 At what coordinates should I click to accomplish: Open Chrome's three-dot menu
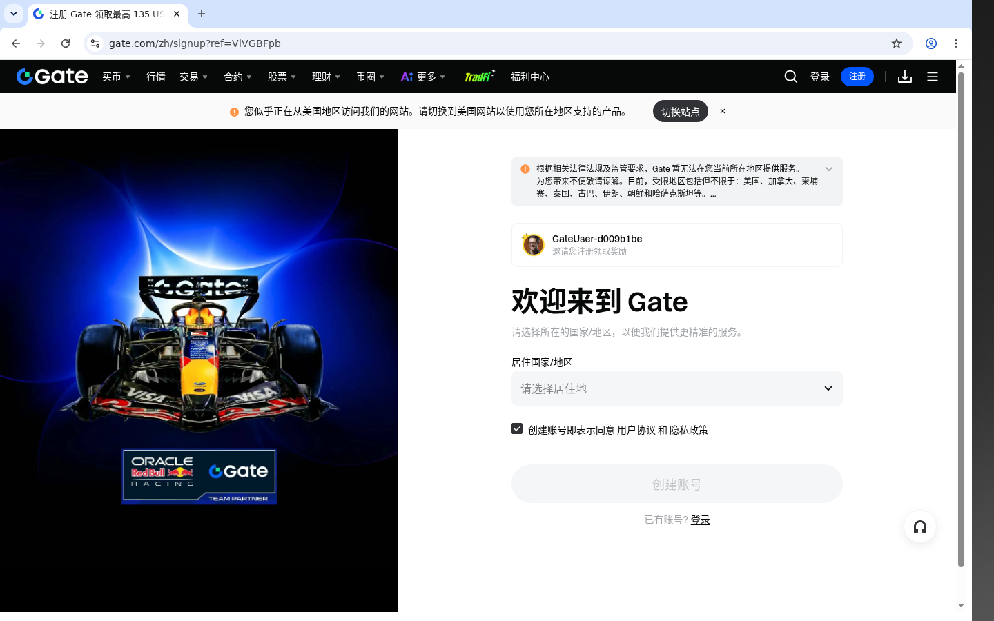pyautogui.click(x=956, y=43)
